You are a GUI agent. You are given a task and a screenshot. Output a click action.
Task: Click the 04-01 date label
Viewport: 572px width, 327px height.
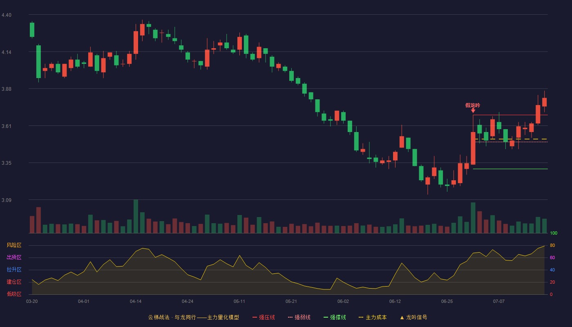pos(84,301)
